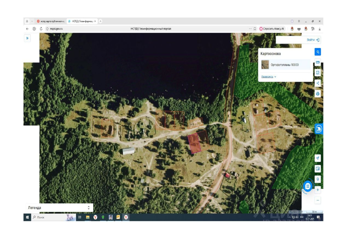Open browser downloads arrow icon
The height and width of the screenshot is (247, 350).
[x=320, y=29]
